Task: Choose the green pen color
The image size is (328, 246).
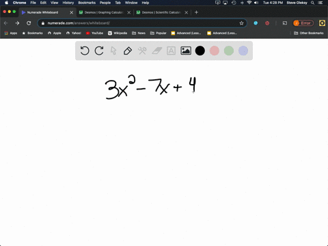Action: click(x=229, y=51)
